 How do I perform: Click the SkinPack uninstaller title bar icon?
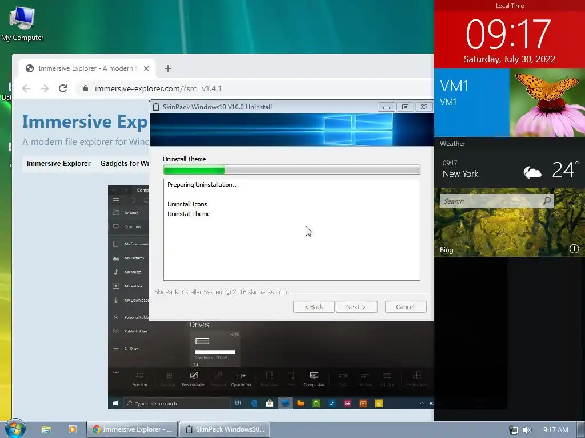[156, 107]
